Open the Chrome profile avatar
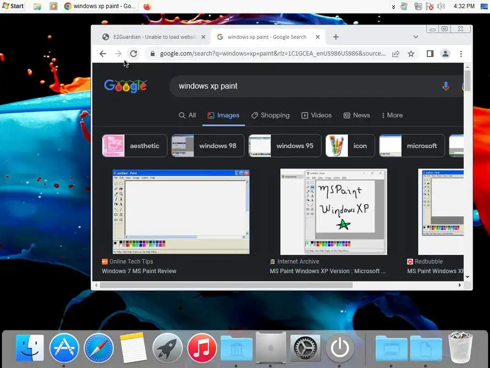This screenshot has height=368, width=490. tap(445, 54)
